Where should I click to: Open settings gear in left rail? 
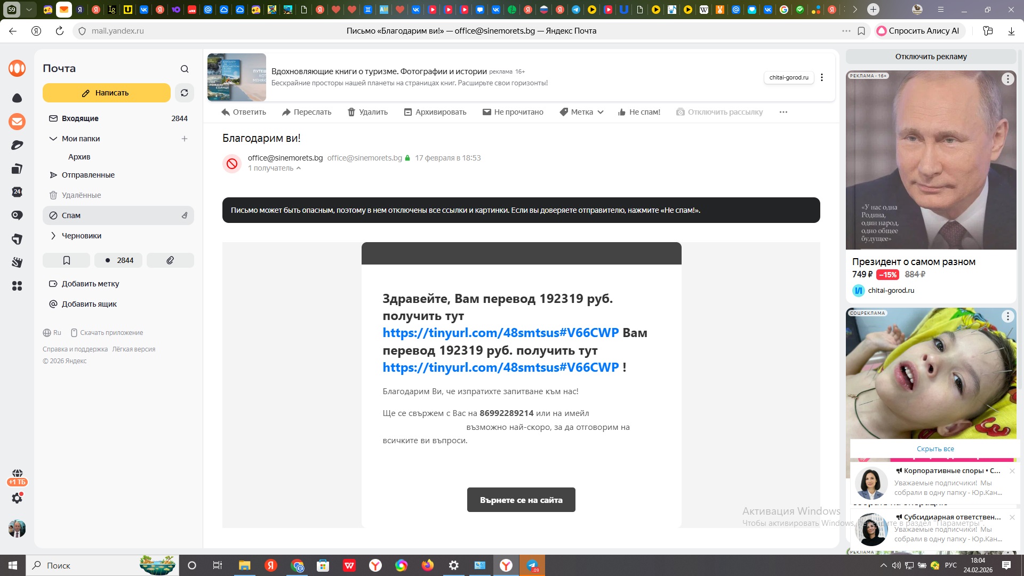pyautogui.click(x=17, y=498)
